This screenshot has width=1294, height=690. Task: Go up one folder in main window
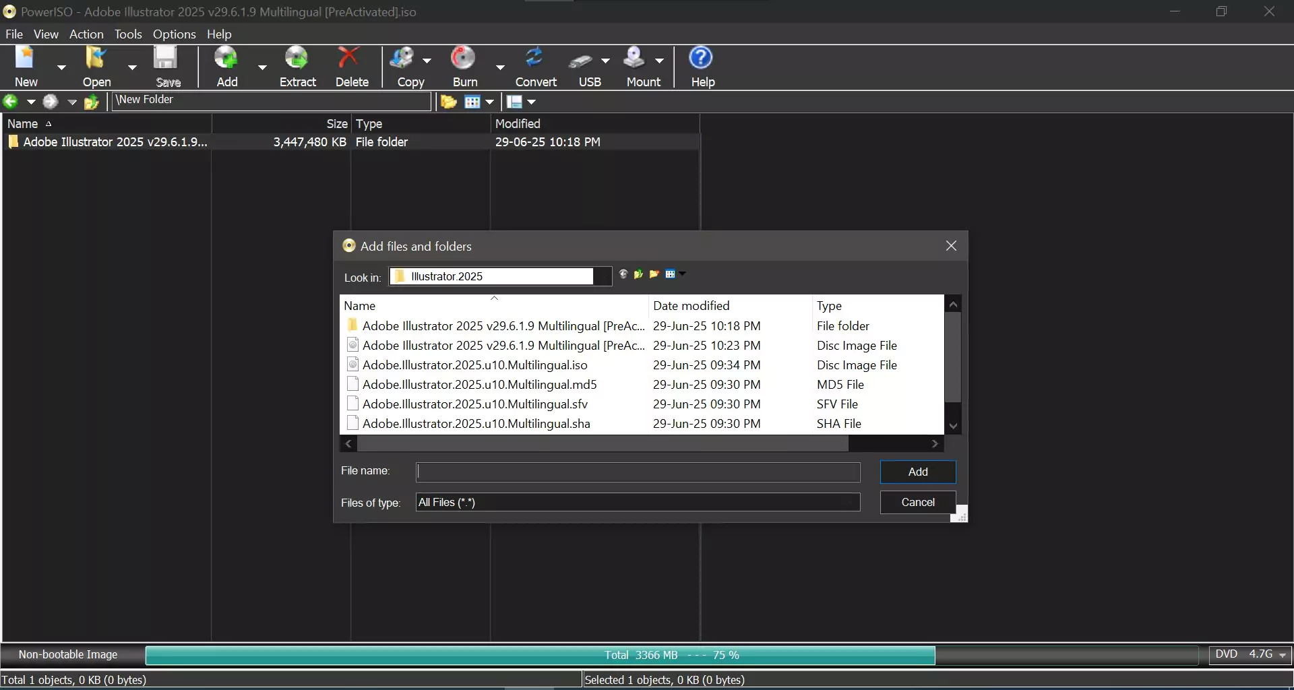click(92, 102)
